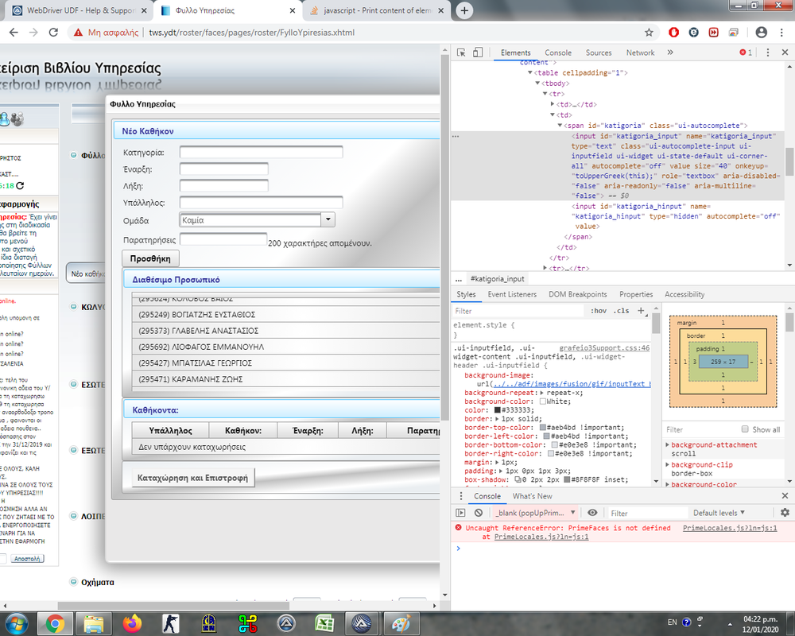Toggle Show all computed styles checkbox
The width and height of the screenshot is (795, 636).
coord(745,429)
